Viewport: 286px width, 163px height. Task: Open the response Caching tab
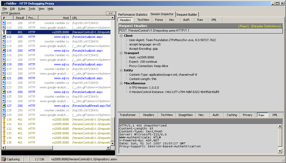click(x=232, y=115)
